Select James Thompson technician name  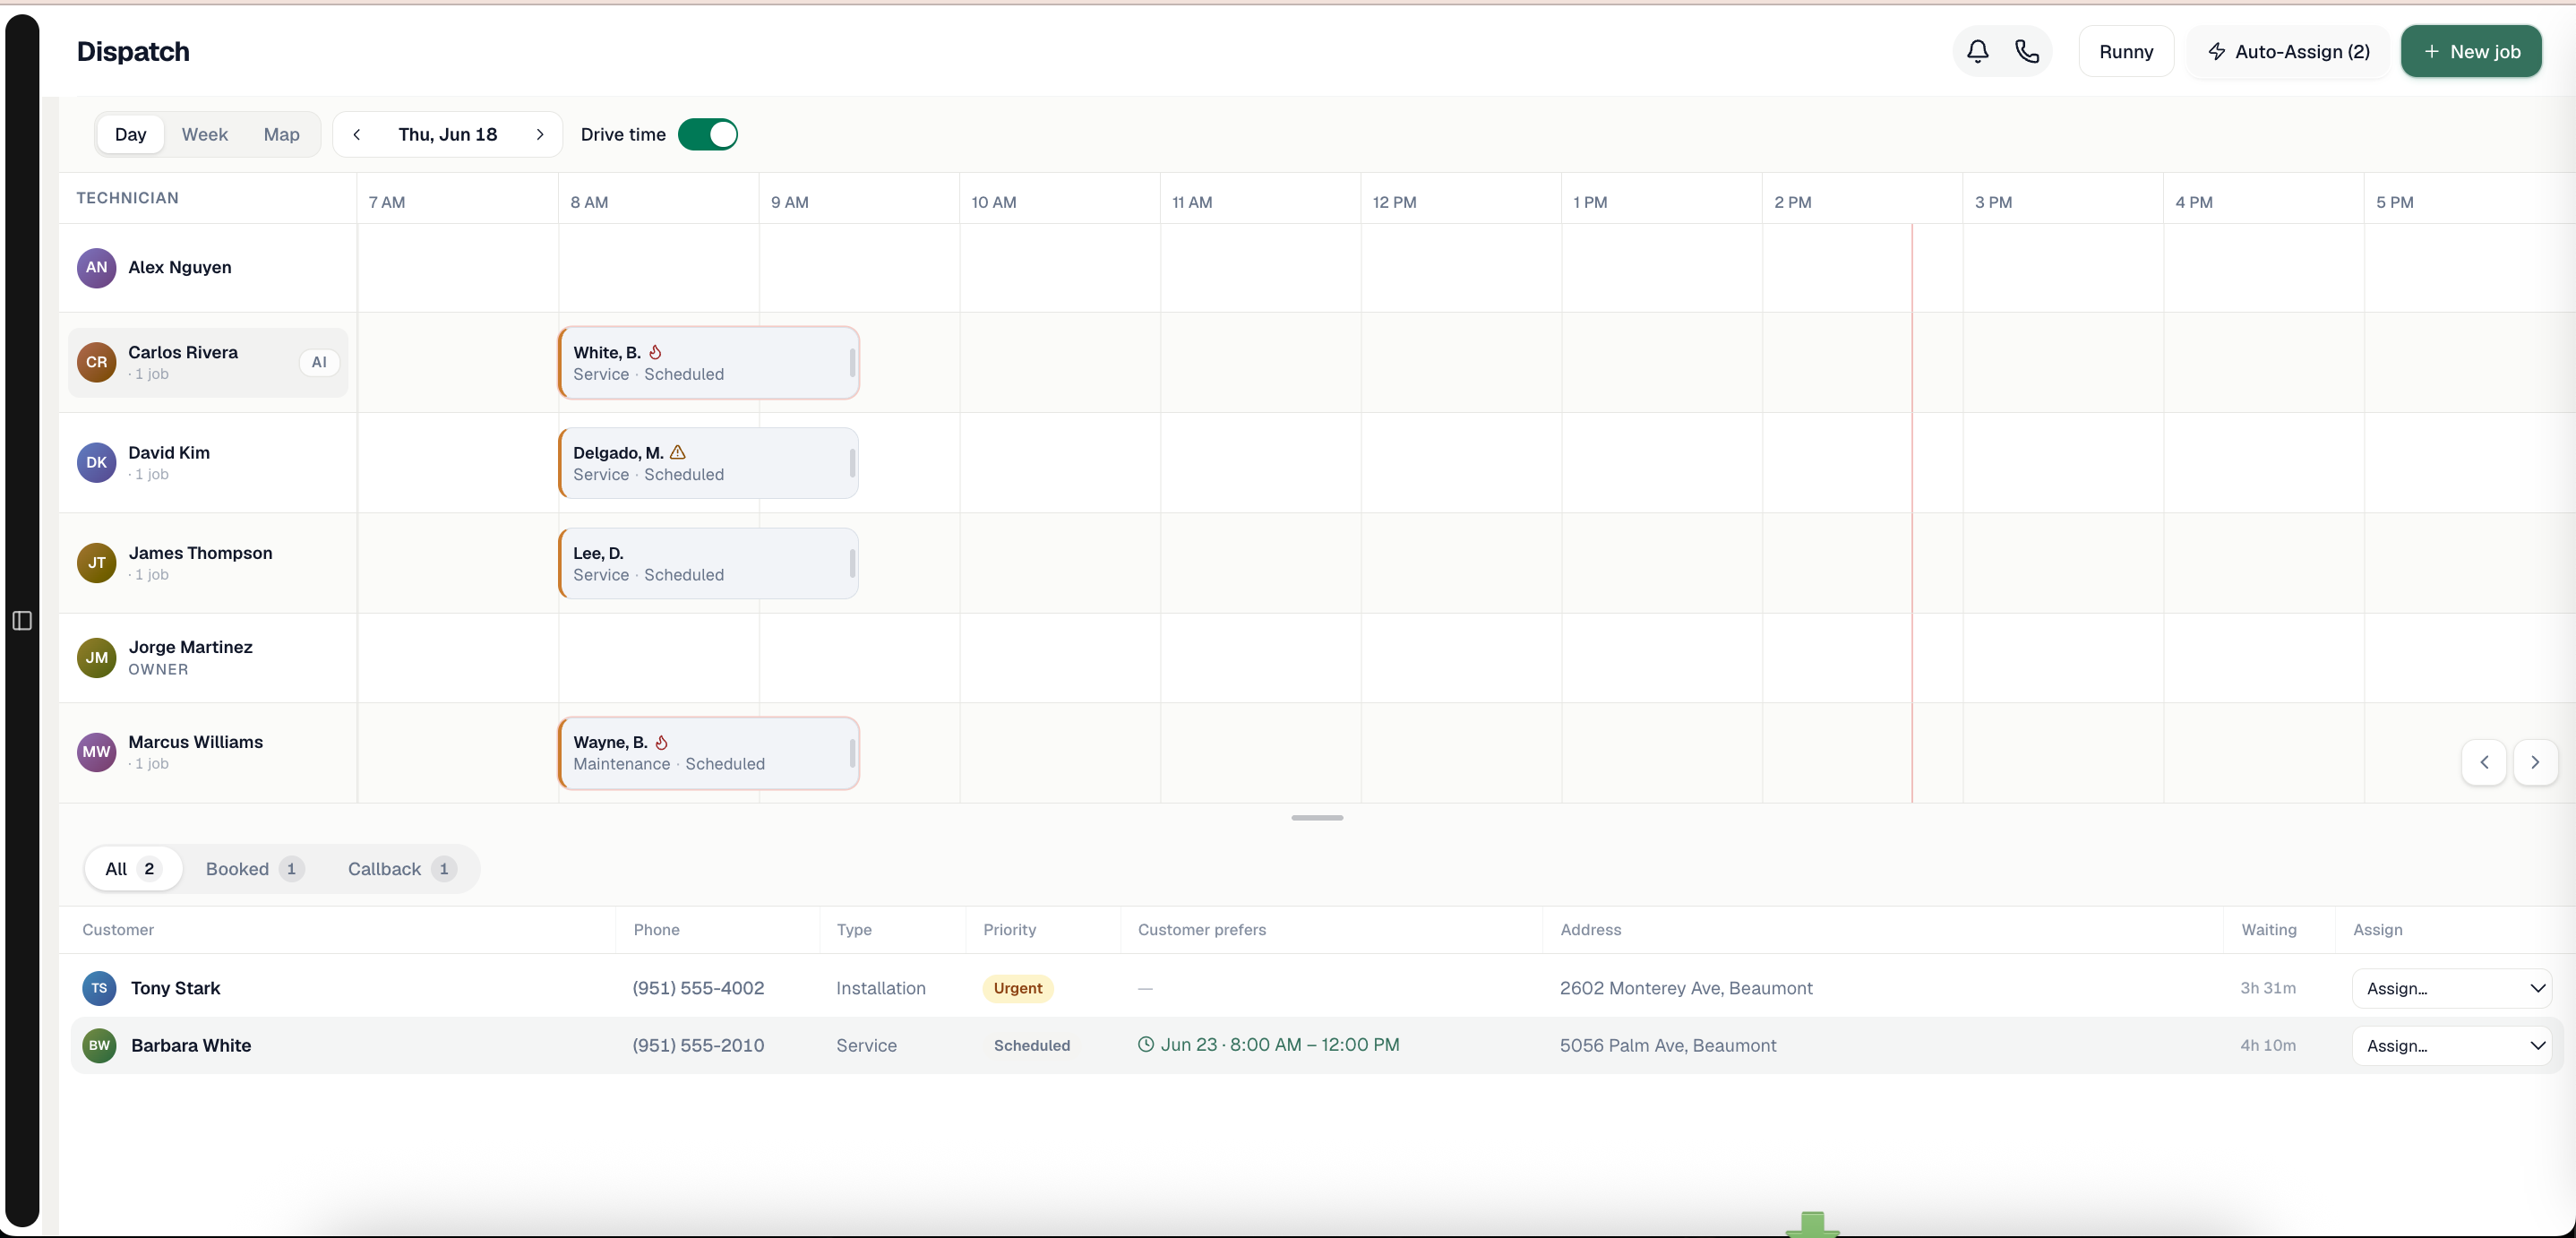pyautogui.click(x=200, y=553)
